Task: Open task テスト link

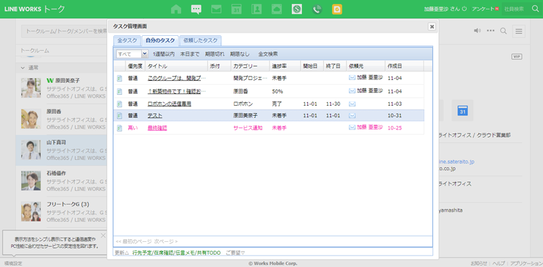Action: pos(155,115)
